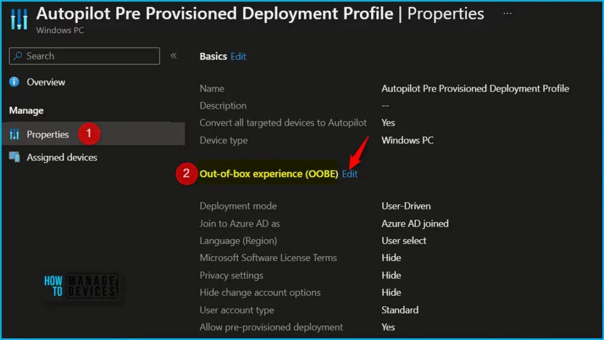Click Join to Azure AD as label

[239, 224]
